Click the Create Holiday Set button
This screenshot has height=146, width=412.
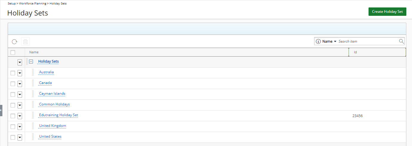click(x=387, y=12)
